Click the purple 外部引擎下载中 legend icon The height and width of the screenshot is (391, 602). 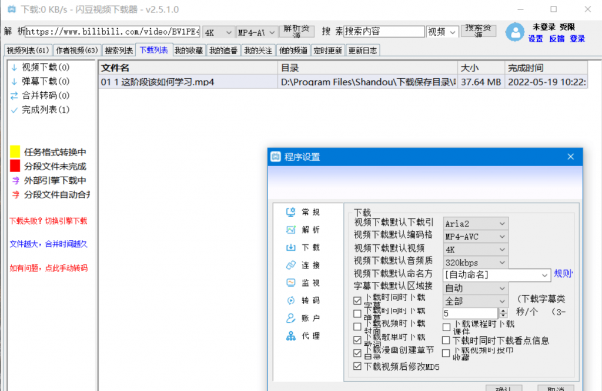15,181
